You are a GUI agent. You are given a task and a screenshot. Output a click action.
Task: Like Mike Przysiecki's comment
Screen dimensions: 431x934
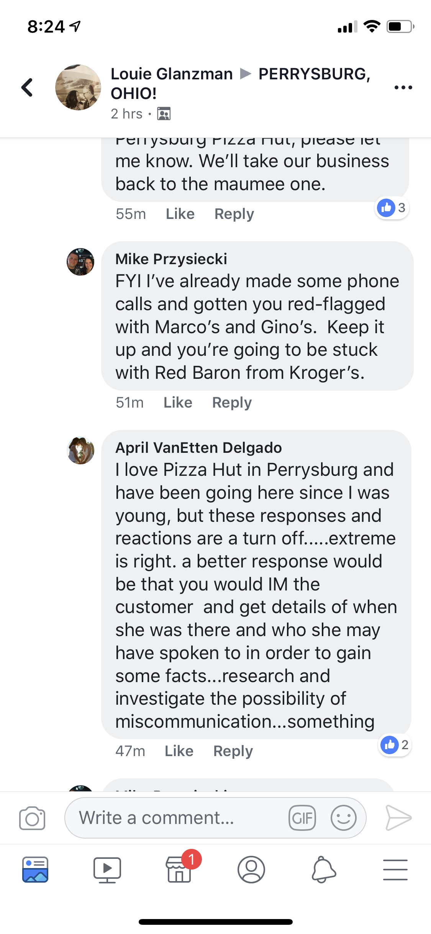click(178, 403)
